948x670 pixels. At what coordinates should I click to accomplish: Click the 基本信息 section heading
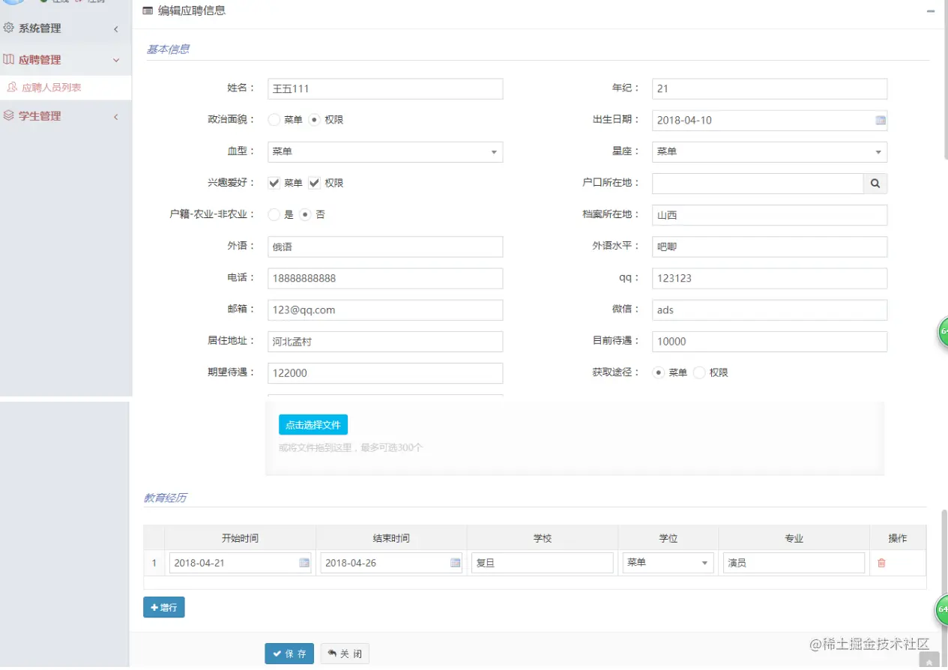point(168,49)
